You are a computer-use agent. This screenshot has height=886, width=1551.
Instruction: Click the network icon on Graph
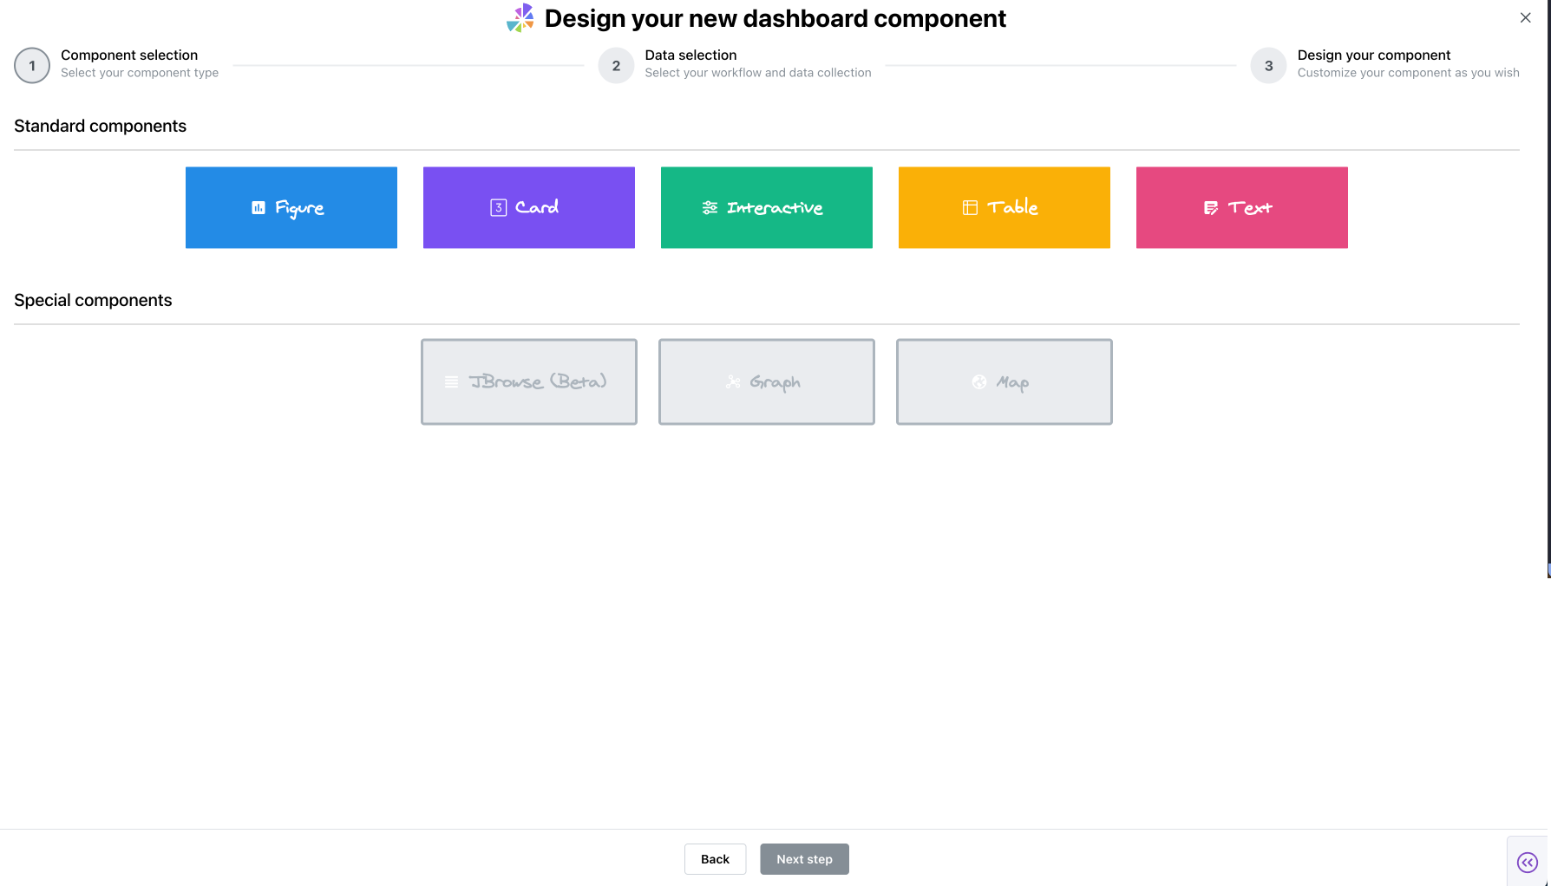coord(733,382)
